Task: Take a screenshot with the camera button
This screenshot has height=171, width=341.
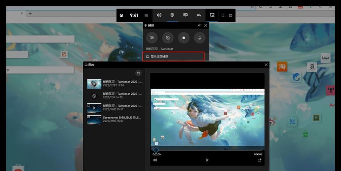Action: tap(152, 38)
